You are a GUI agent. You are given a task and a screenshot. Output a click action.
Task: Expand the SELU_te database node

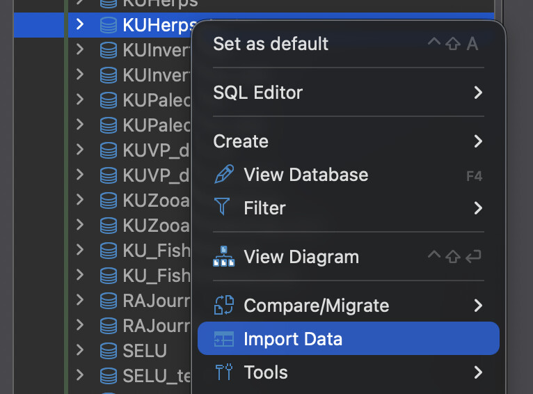coord(80,376)
